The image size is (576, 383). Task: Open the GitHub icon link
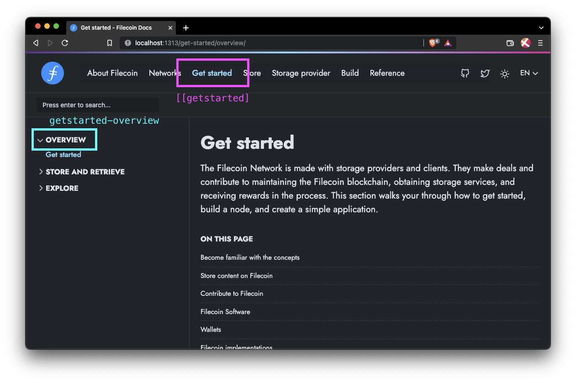click(465, 73)
